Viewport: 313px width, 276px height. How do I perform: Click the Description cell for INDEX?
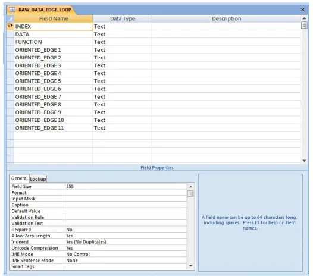coord(226,26)
